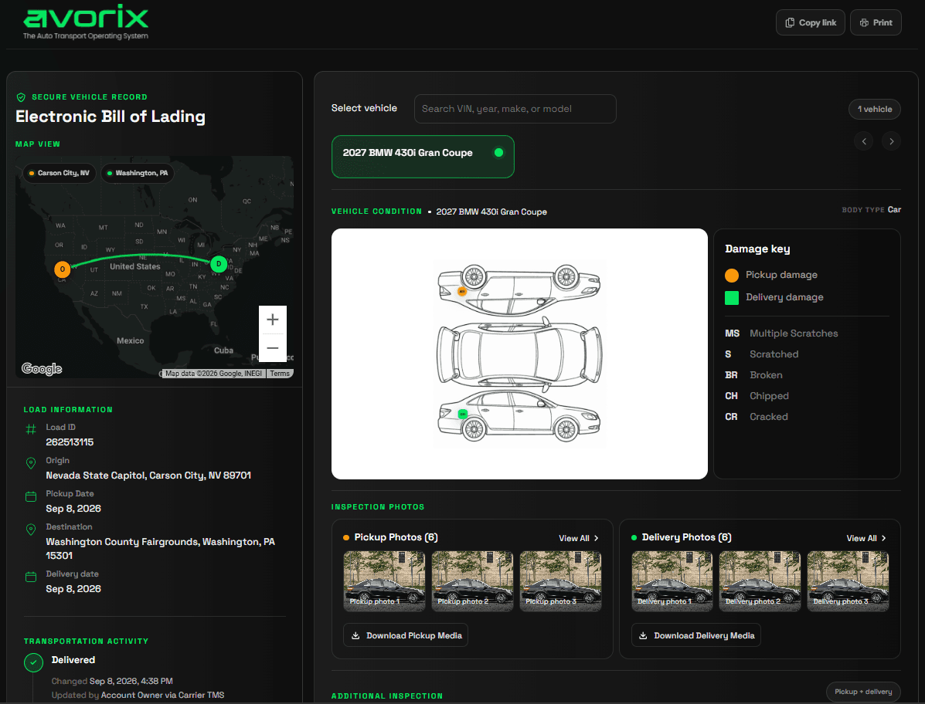925x704 pixels.
Task: Click the green dot beside Delivery Photos
Action: point(634,538)
